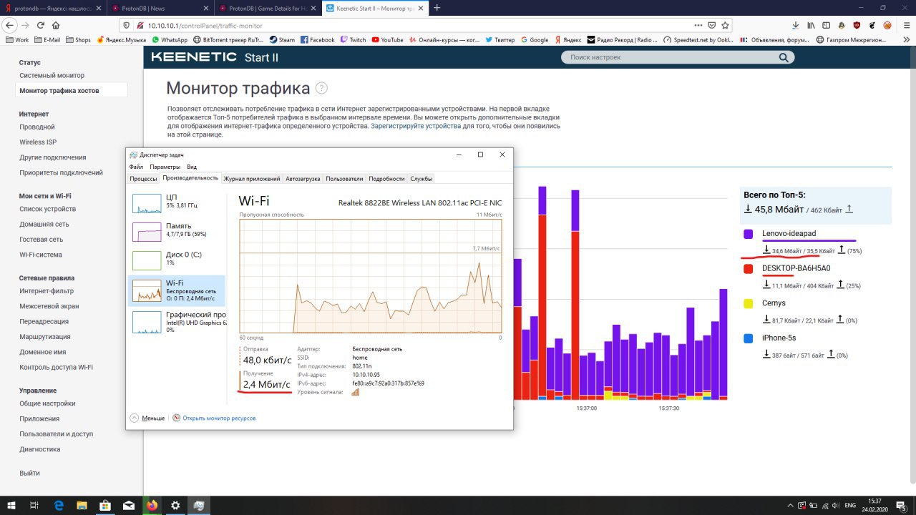Open Интернет-фильтр in sidebar

point(47,291)
